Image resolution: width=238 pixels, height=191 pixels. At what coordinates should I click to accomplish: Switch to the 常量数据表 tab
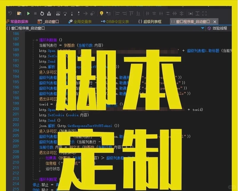pyautogui.click(x=19, y=21)
